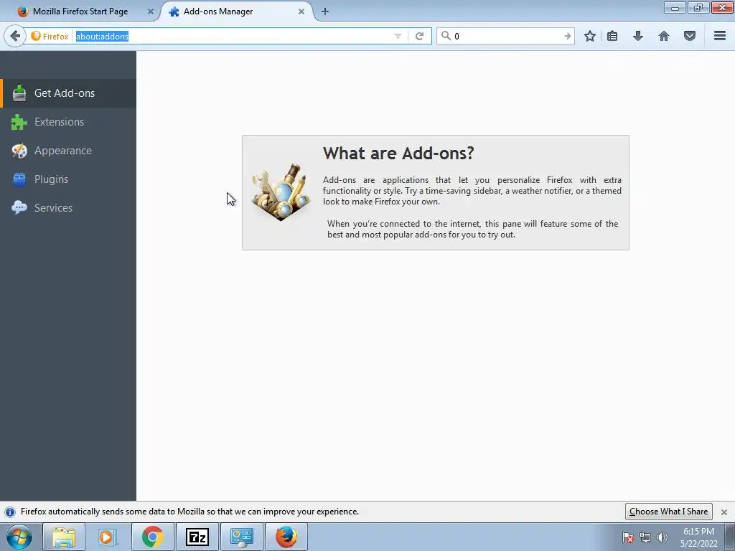This screenshot has height=551, width=735.
Task: Open the volume speaker tray icon
Action: click(x=662, y=537)
